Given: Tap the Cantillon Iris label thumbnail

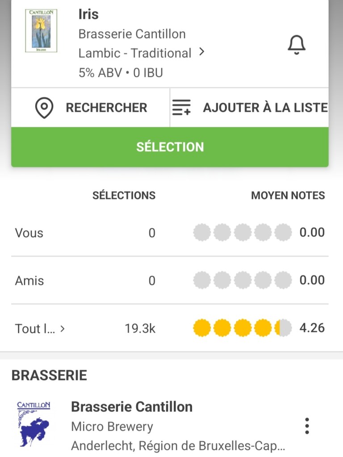Looking at the screenshot, I should coord(41,30).
